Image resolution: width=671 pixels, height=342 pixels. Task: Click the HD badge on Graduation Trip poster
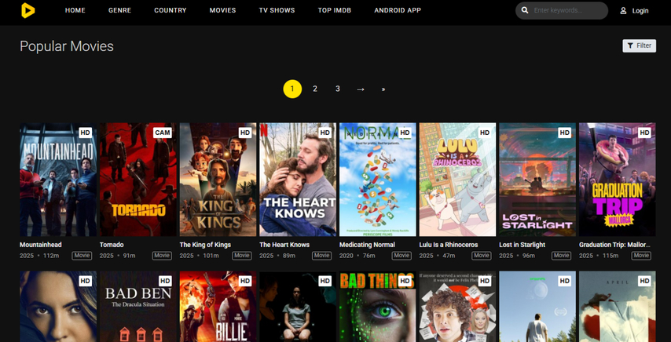tap(644, 133)
